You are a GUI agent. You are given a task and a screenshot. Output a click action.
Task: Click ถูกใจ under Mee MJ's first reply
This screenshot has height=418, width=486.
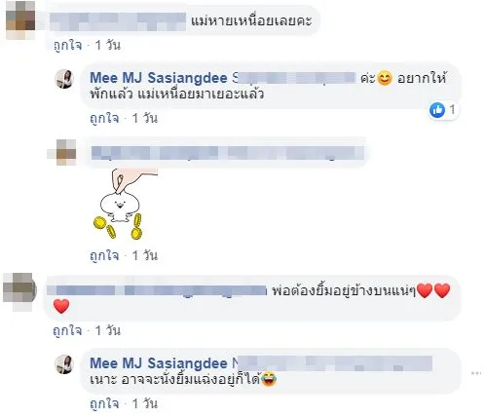click(104, 118)
